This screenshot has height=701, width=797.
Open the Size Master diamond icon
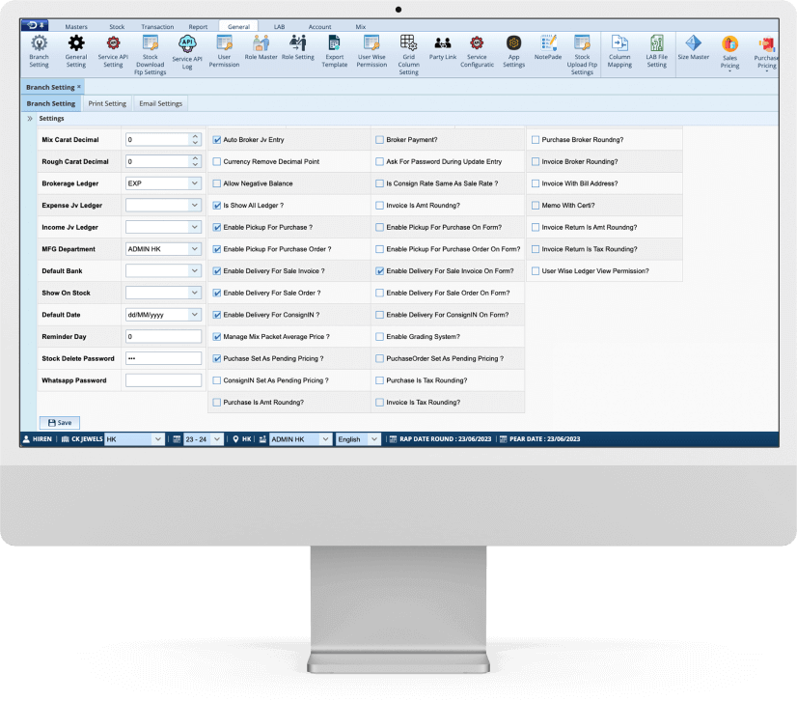click(693, 44)
